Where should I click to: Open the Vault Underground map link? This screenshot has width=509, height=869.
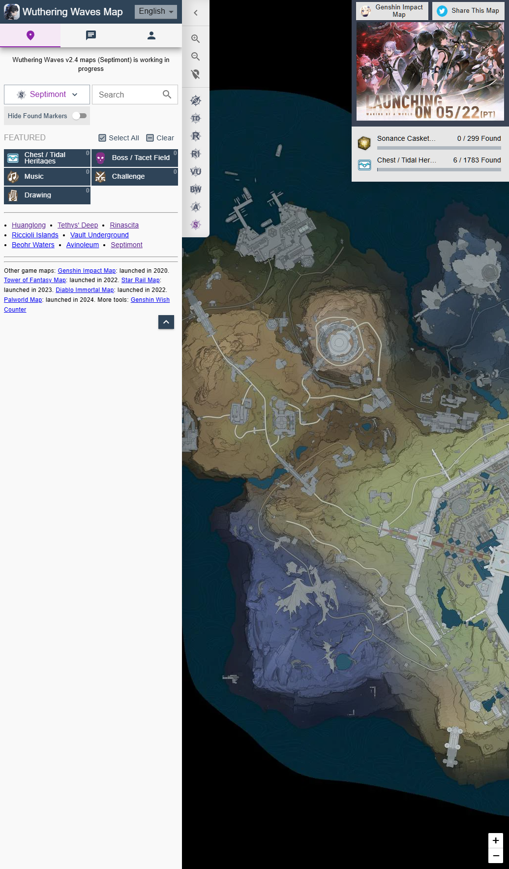coord(99,235)
